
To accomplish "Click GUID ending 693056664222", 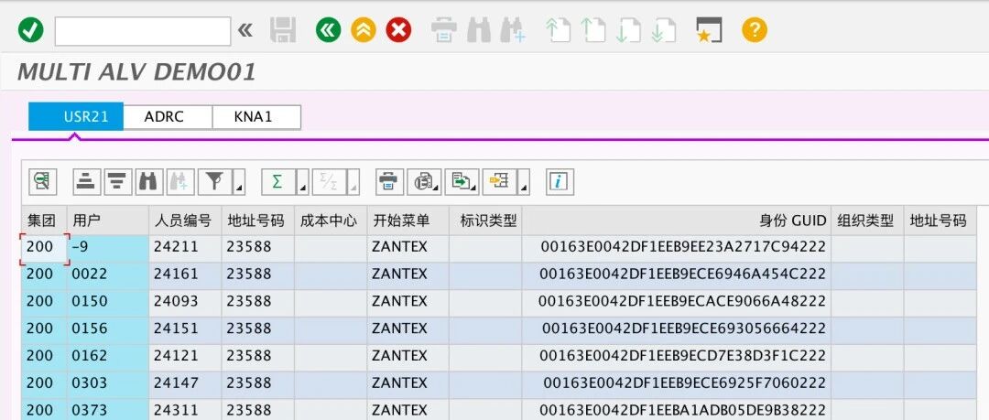I will pyautogui.click(x=676, y=328).
